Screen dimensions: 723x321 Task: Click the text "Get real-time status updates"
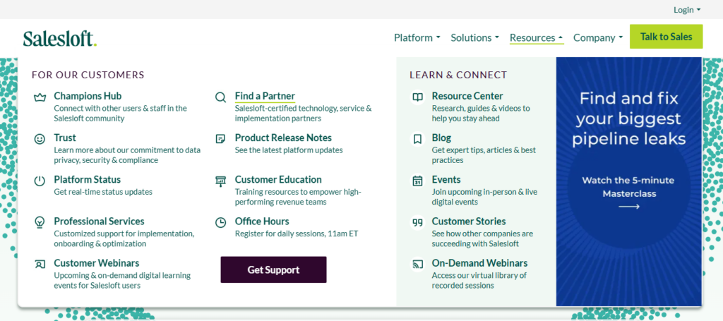[103, 192]
